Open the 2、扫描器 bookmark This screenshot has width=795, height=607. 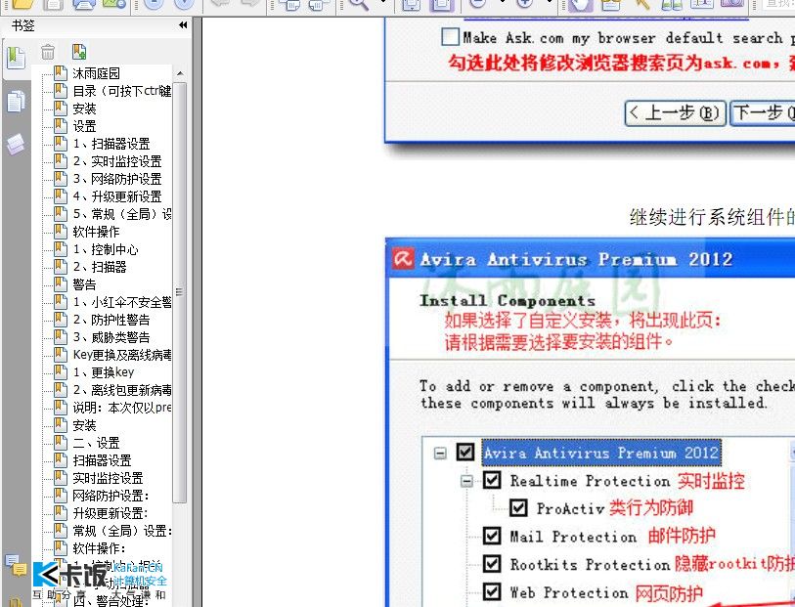100,267
